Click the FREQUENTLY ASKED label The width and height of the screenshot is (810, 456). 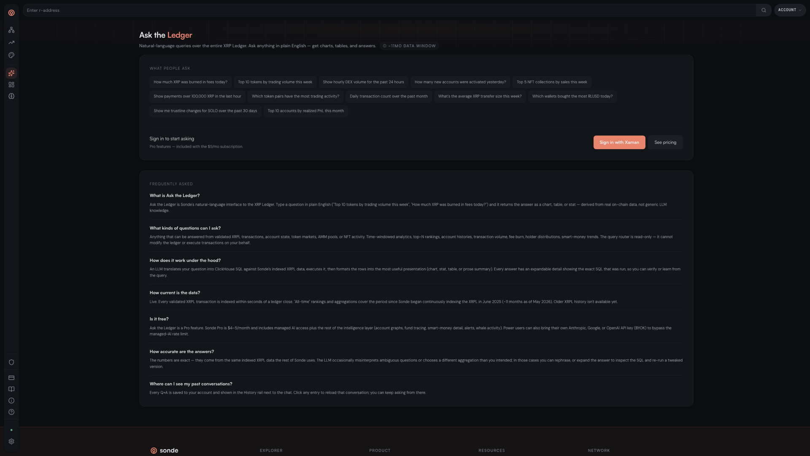pos(171,184)
